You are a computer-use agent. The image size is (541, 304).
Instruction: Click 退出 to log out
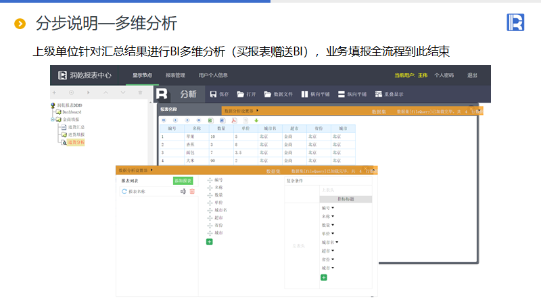[472, 75]
